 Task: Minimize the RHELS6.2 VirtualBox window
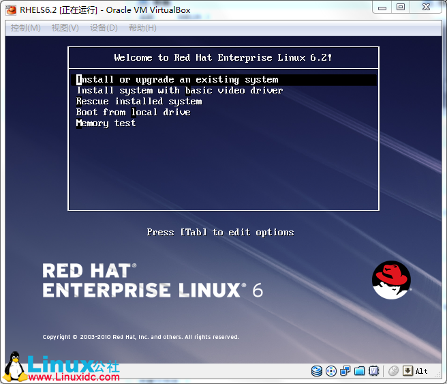click(x=382, y=8)
